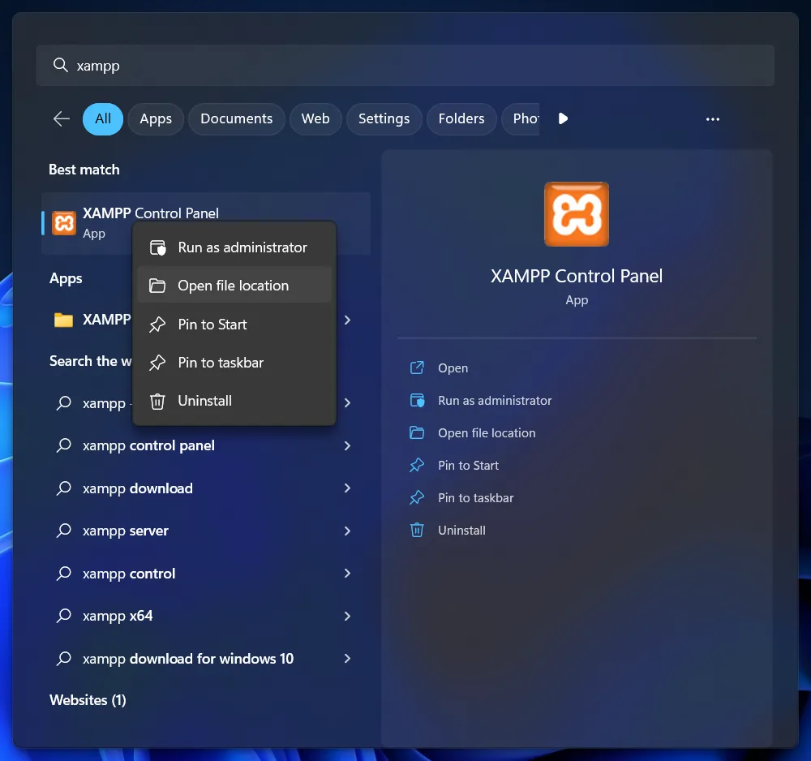Click Uninstall in the right pane
This screenshot has width=811, height=761.
461,531
